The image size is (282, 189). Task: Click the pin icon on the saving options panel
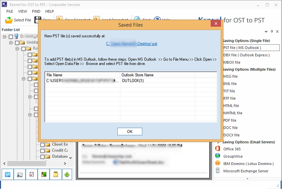[272, 32]
